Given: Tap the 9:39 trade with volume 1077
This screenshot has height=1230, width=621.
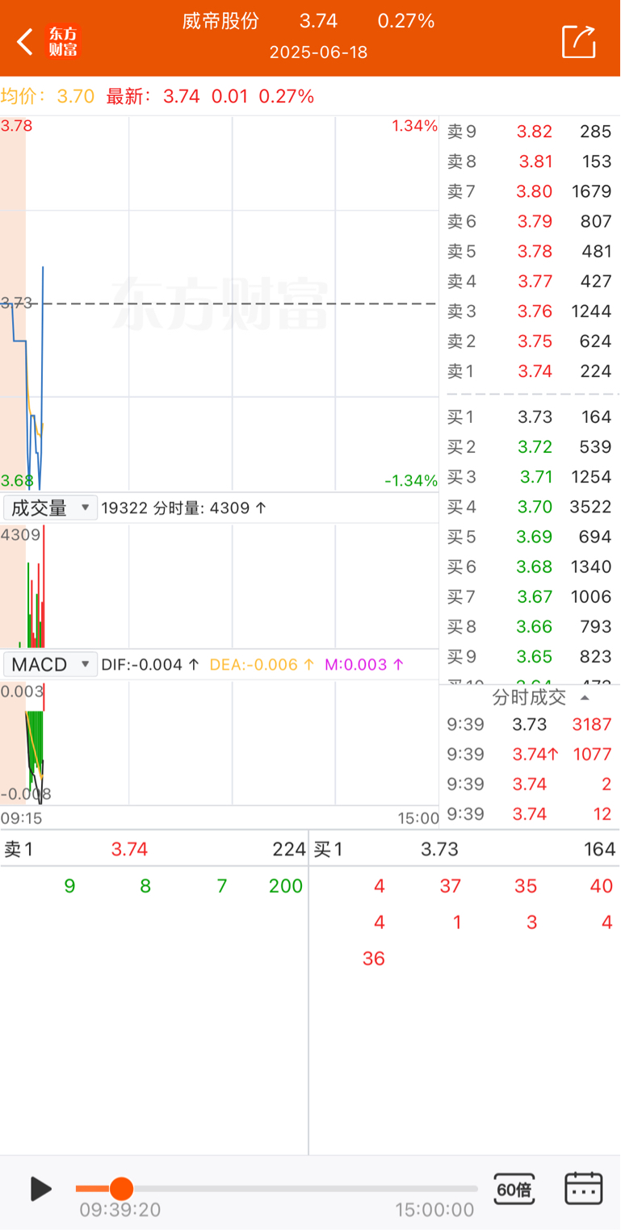Looking at the screenshot, I should coord(530,754).
